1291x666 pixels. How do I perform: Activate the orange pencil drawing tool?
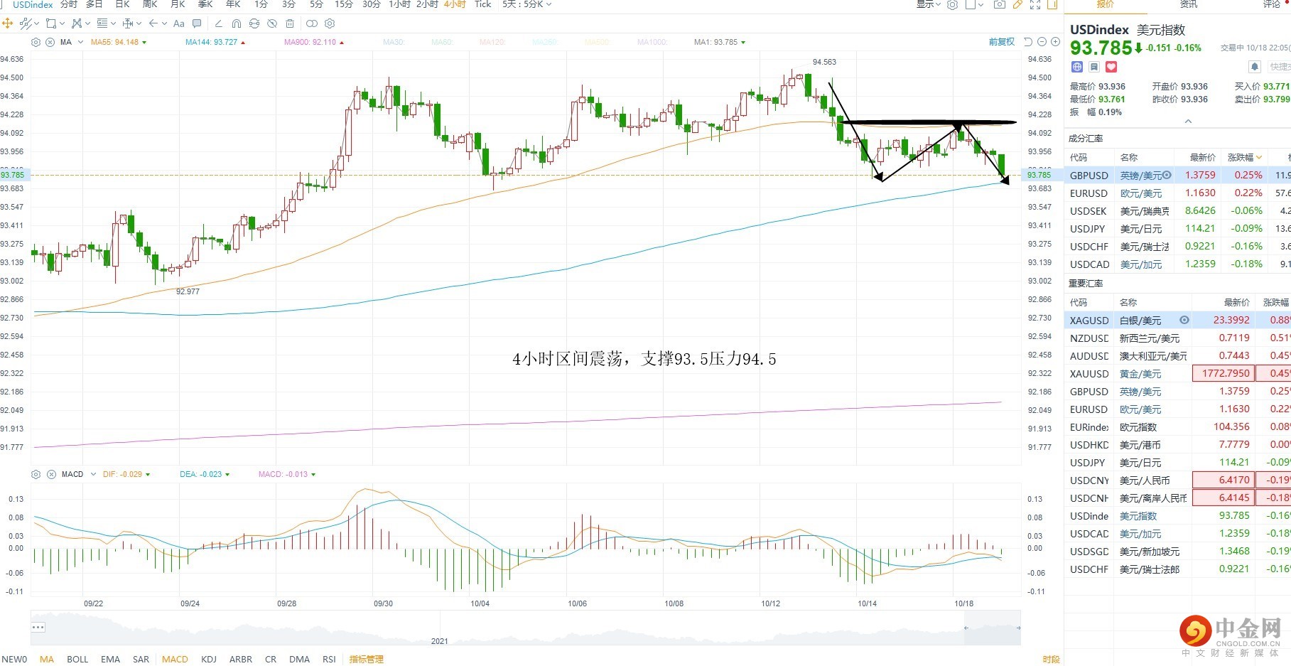(x=1017, y=4)
